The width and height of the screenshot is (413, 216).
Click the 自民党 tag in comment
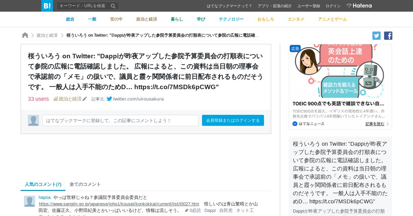(226, 211)
